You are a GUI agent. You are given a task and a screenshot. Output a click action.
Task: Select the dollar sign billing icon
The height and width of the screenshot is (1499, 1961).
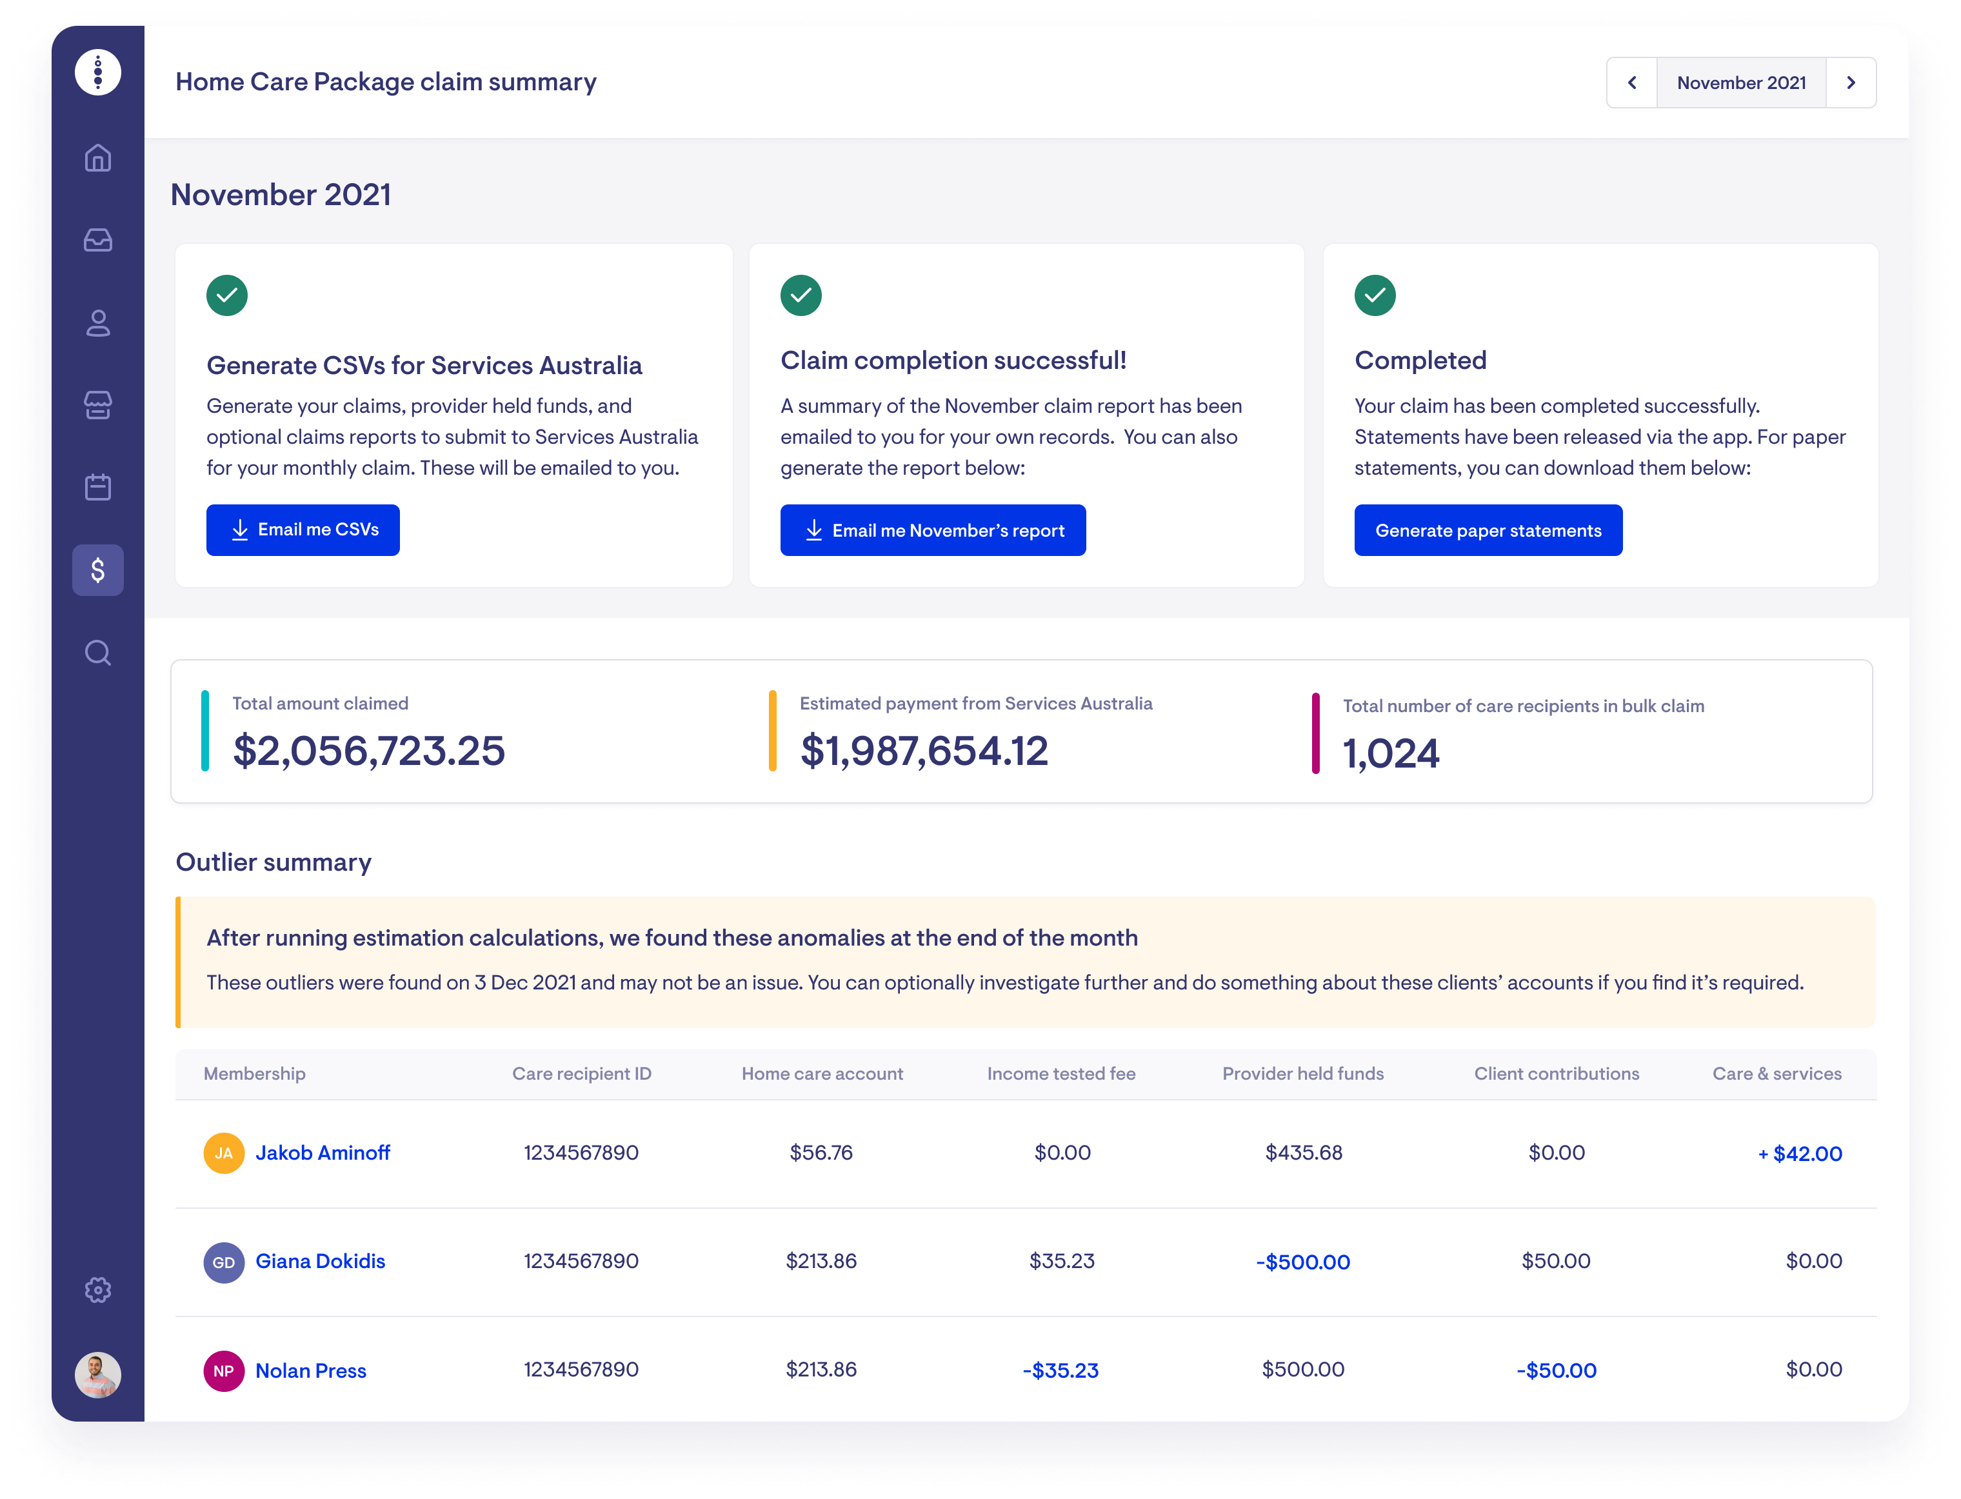pos(98,570)
